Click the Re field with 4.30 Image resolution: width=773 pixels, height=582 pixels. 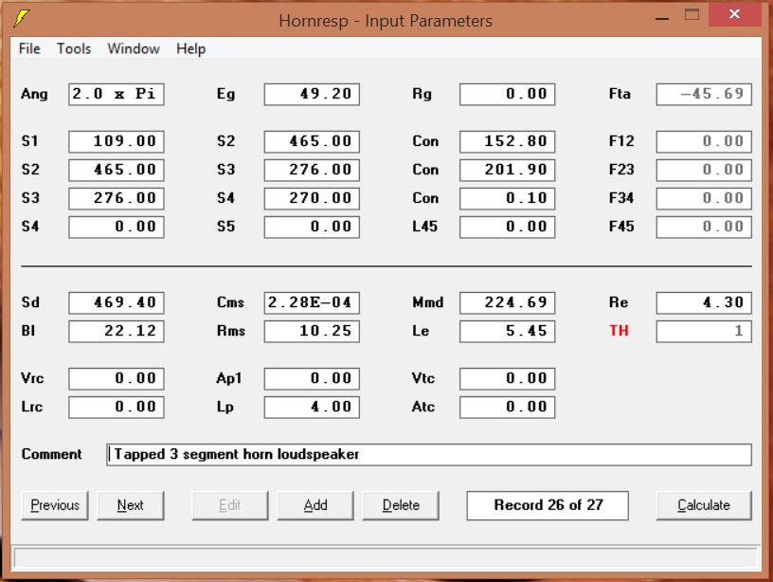[x=704, y=302]
